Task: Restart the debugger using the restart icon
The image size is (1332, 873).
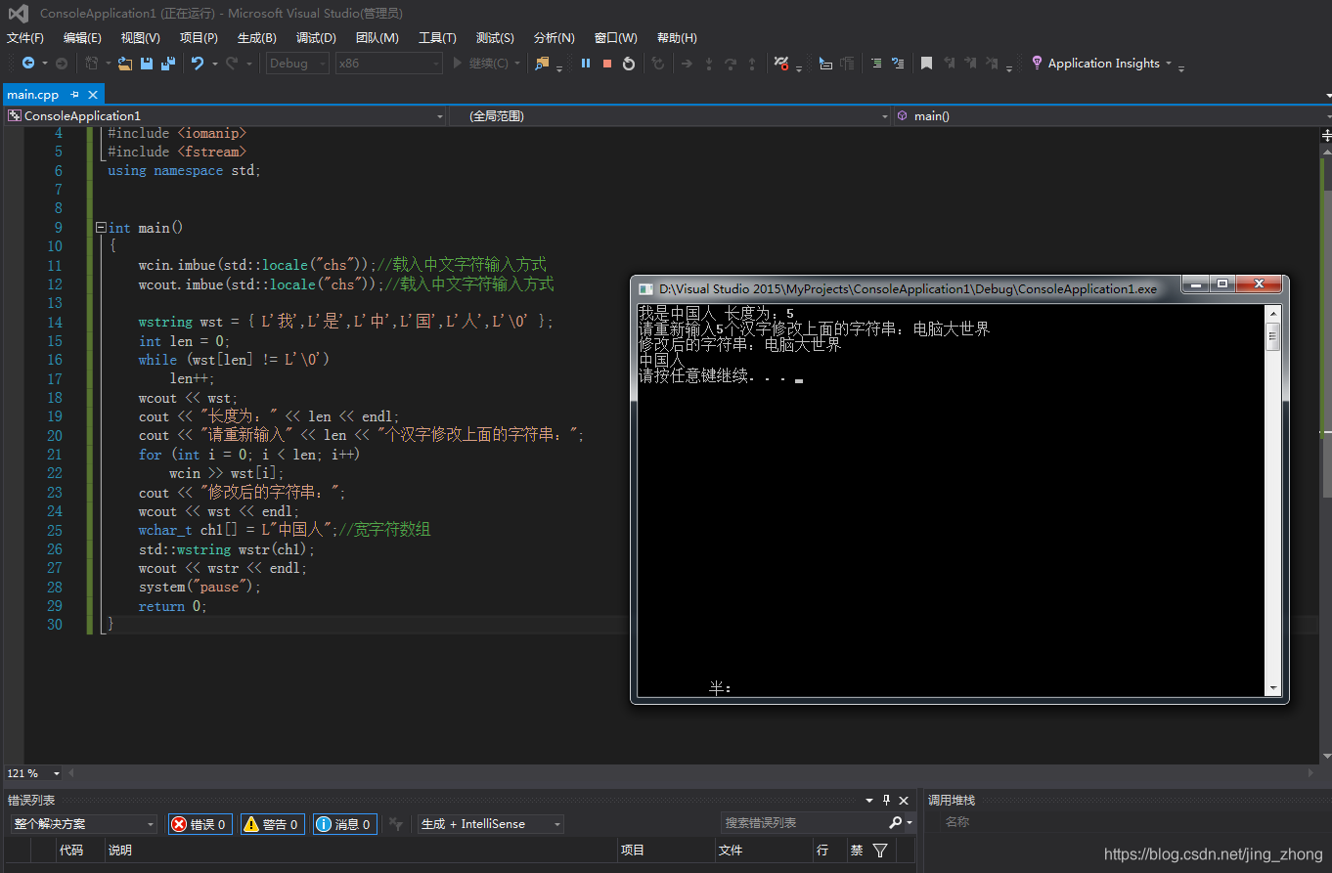Action: pos(628,63)
